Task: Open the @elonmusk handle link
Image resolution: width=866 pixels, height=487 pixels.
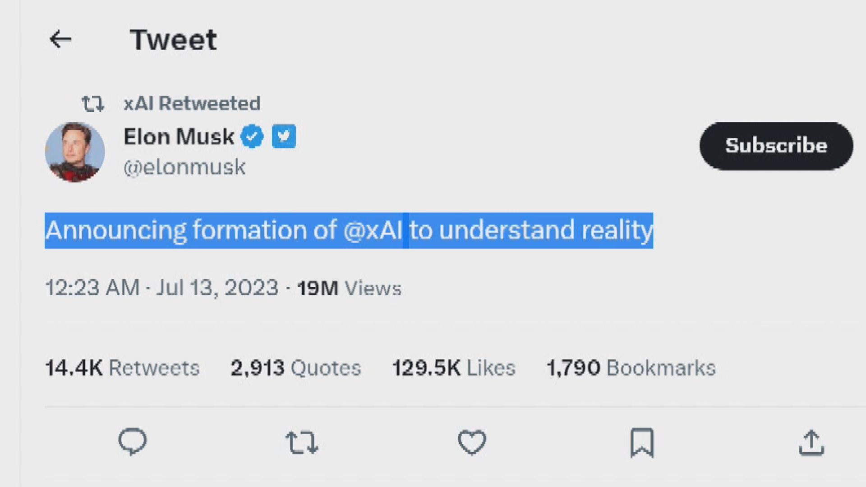Action: point(184,167)
